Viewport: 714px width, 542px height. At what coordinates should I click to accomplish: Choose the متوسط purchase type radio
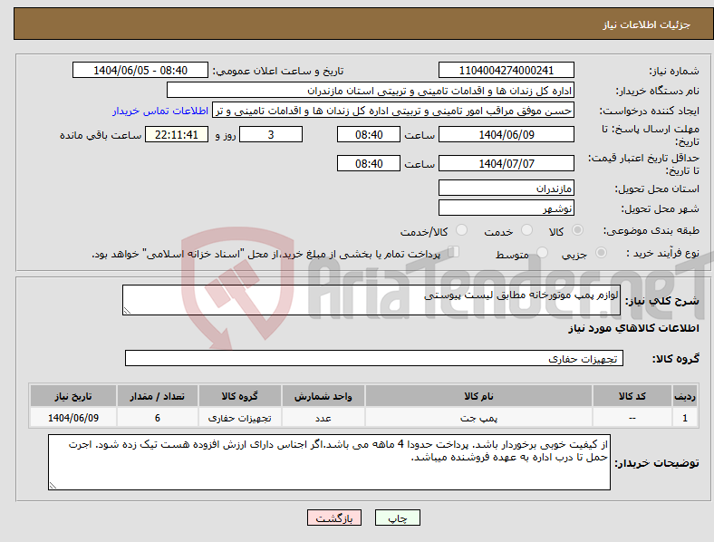(x=542, y=253)
